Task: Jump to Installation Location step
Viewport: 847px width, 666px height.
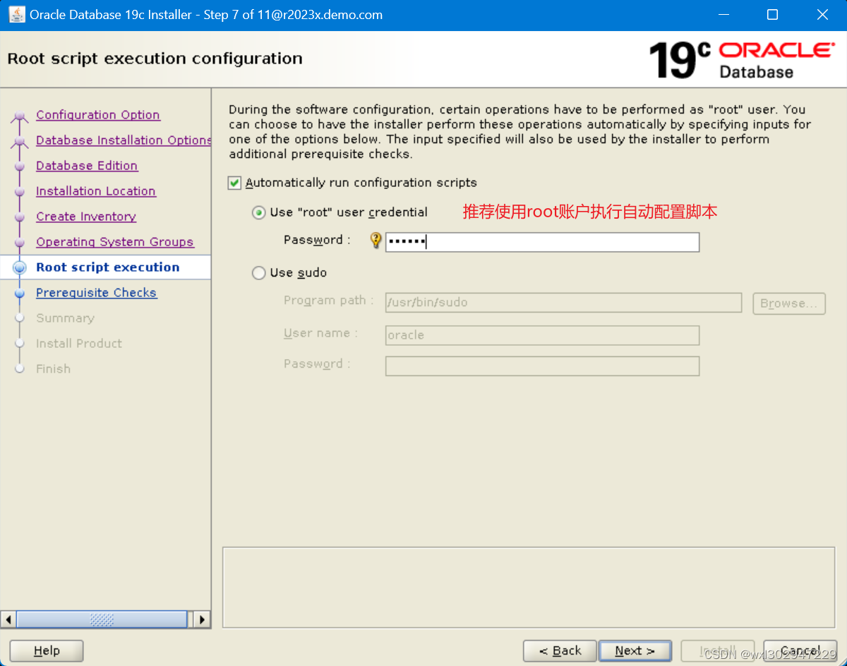Action: click(96, 191)
